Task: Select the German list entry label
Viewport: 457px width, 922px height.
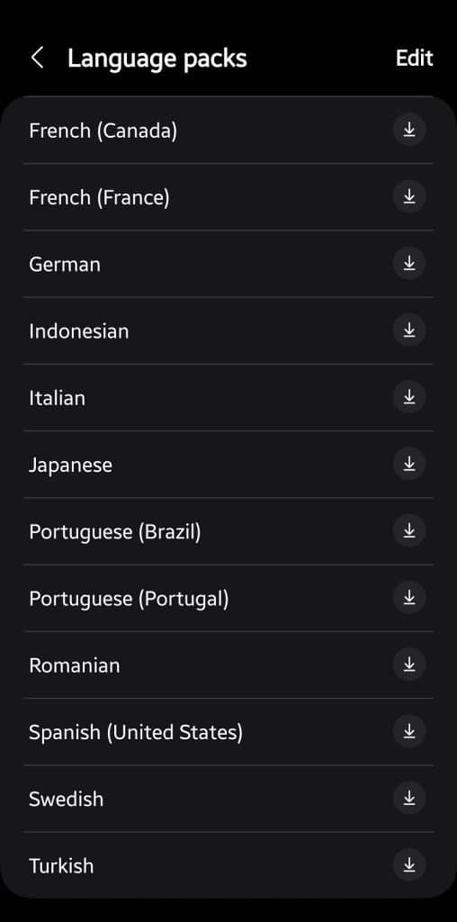Action: point(65,265)
